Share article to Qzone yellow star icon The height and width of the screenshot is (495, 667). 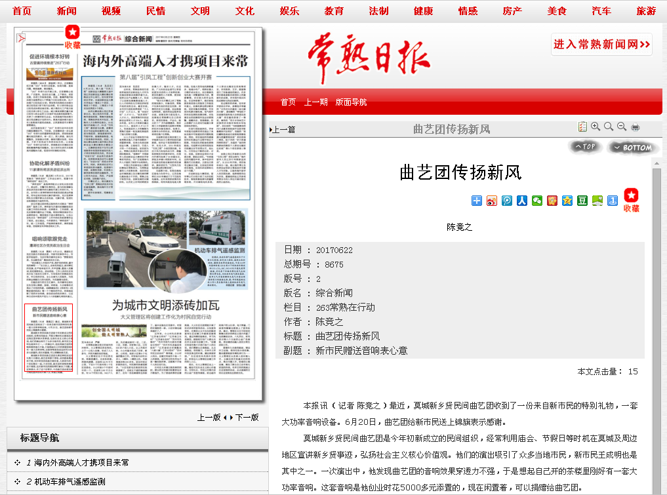pos(567,201)
